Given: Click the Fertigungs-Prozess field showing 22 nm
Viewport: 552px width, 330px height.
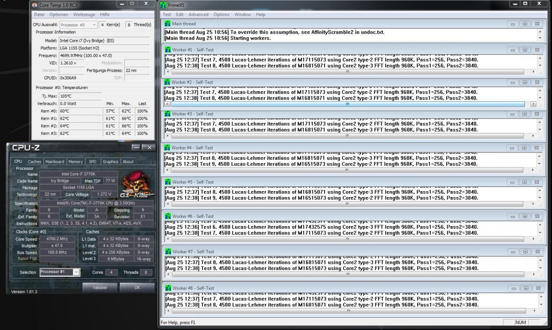Looking at the screenshot, I should [x=137, y=70].
